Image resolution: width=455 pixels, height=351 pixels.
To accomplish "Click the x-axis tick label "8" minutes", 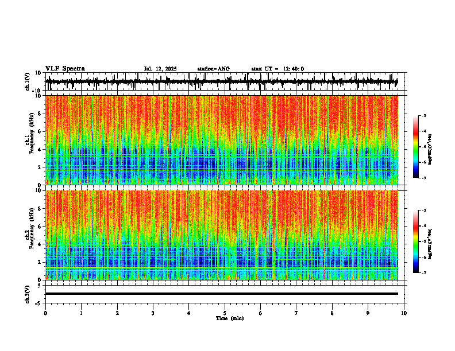I will 332,313.
